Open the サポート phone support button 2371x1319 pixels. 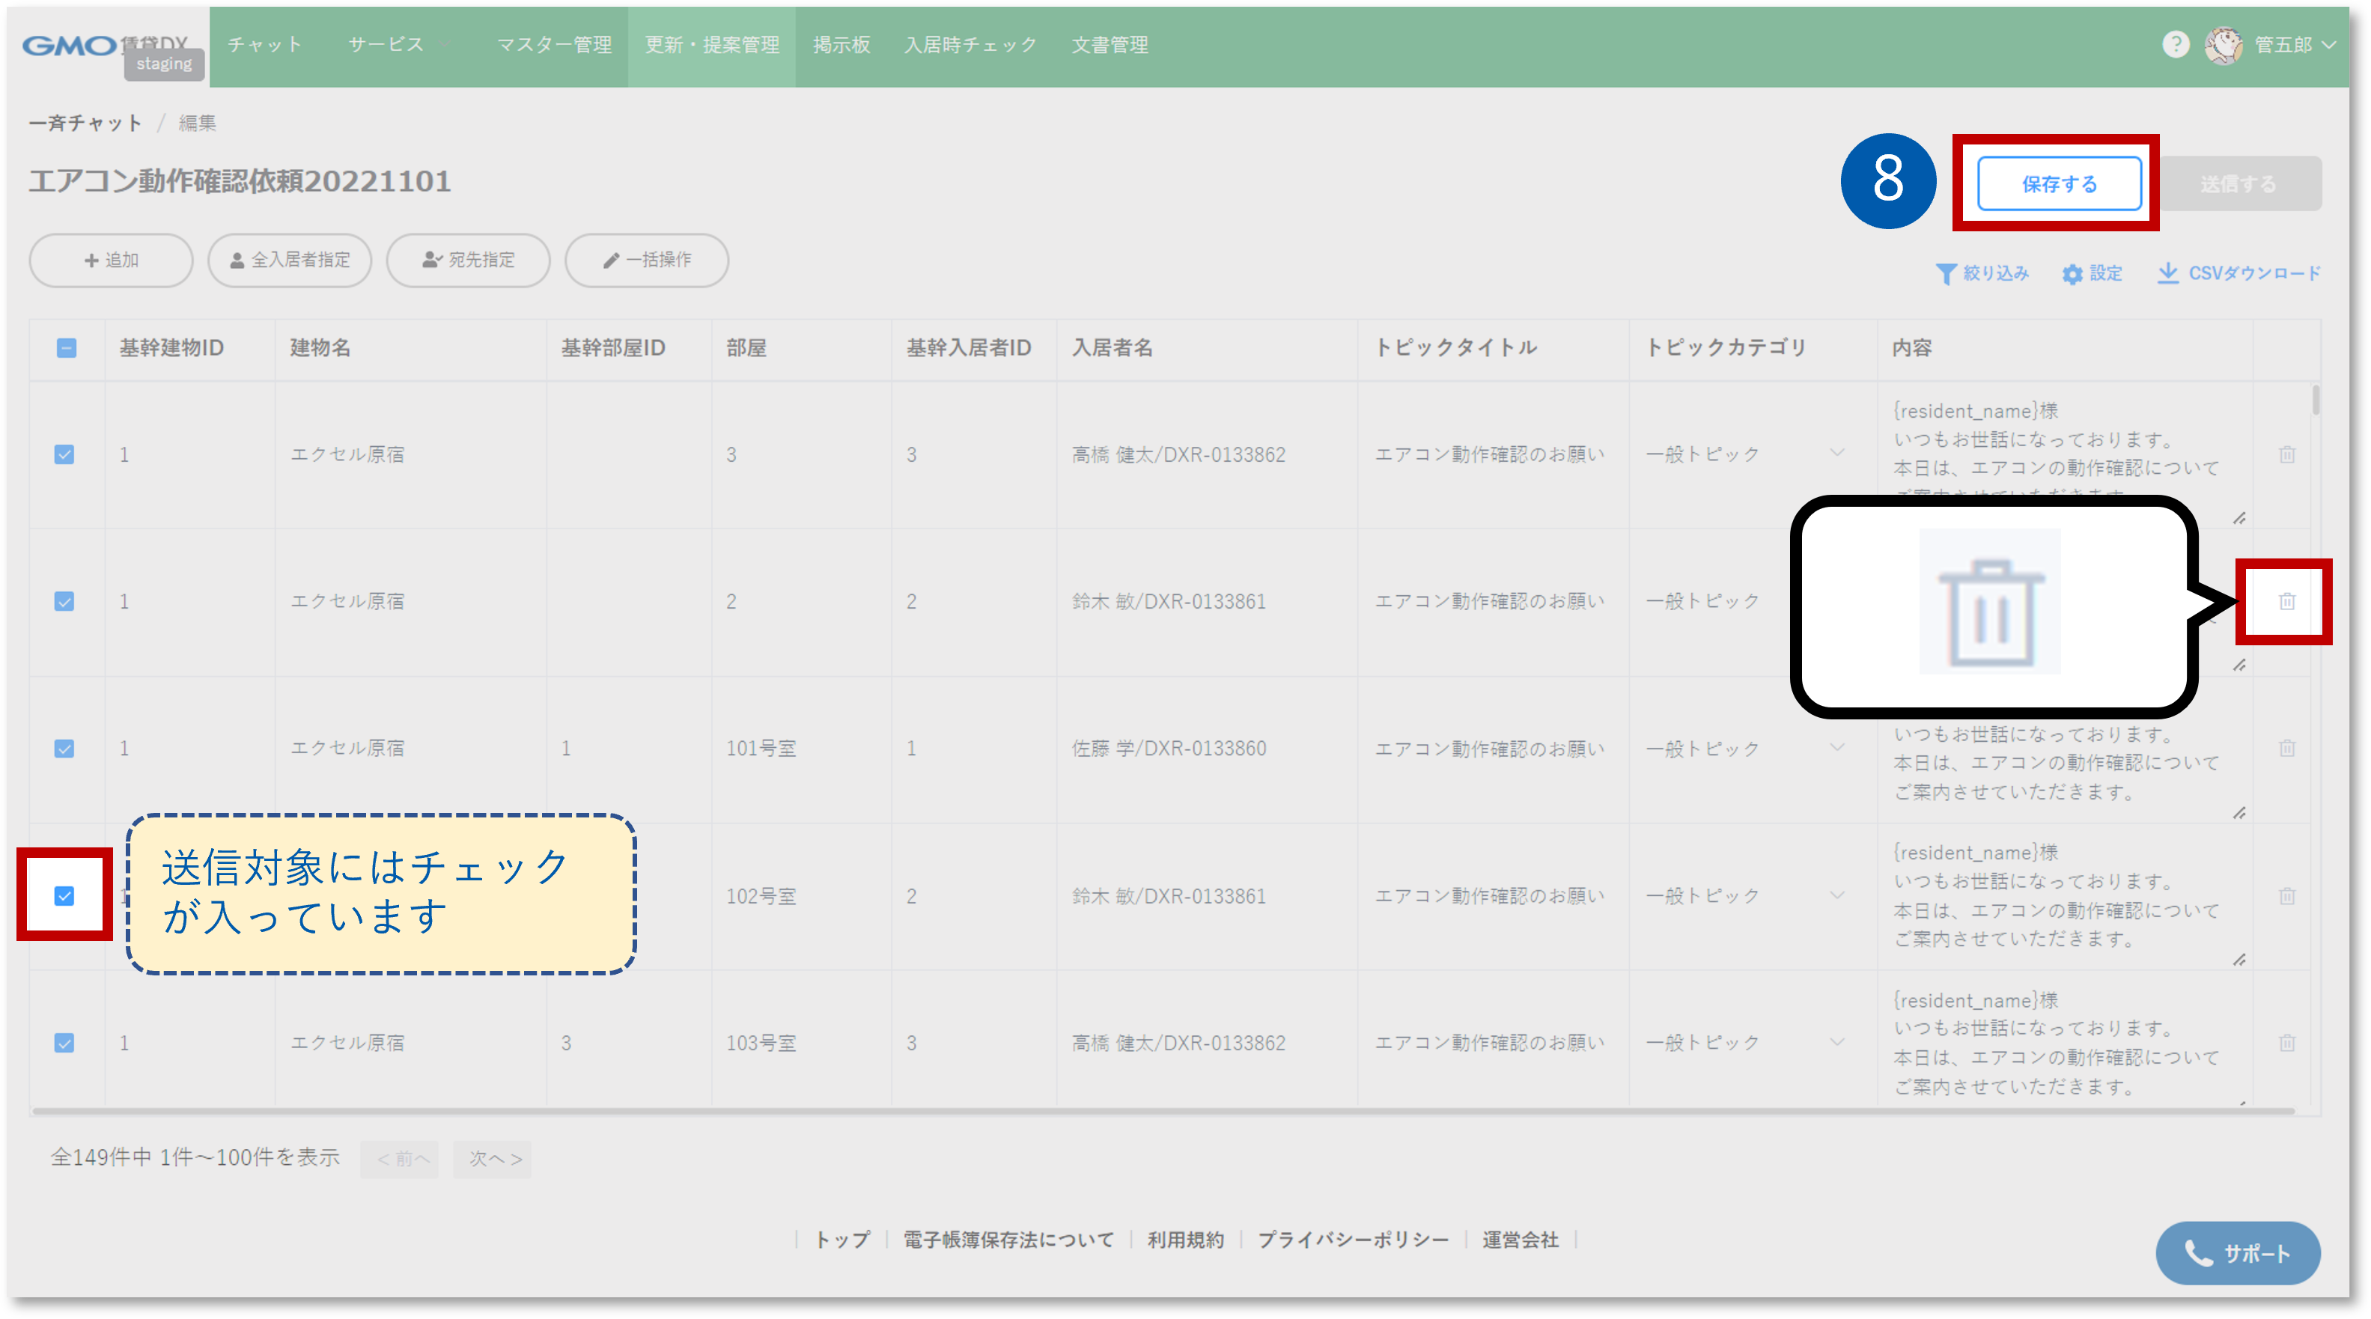(x=2237, y=1252)
